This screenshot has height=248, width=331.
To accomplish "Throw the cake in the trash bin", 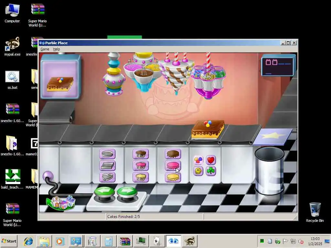I will 270,171.
